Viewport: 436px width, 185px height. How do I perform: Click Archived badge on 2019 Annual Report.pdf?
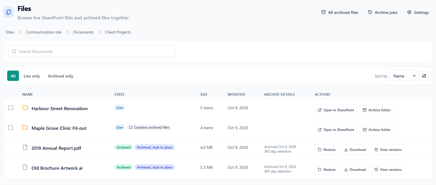tap(123, 147)
